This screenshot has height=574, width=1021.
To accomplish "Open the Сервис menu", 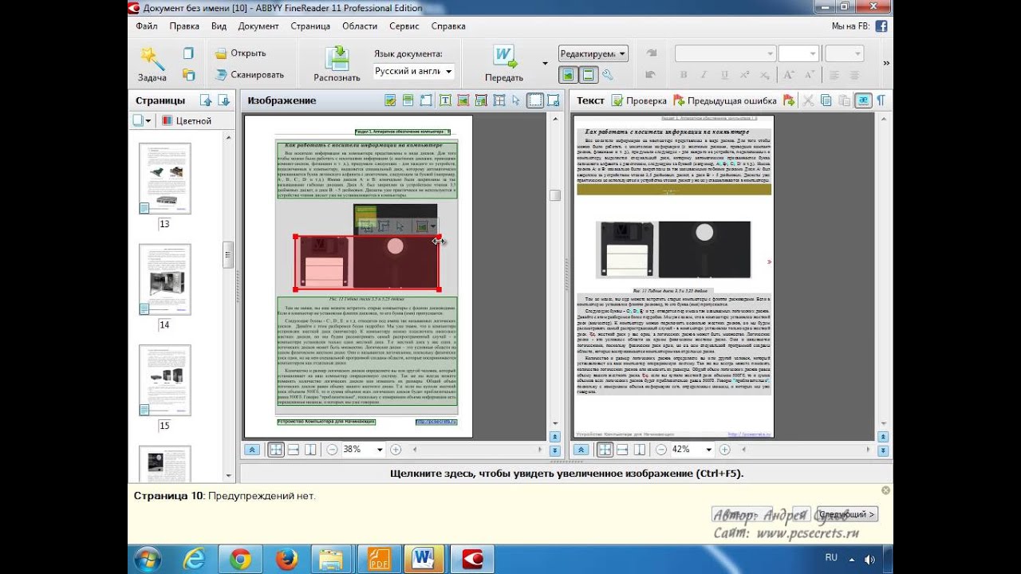I will [x=404, y=26].
